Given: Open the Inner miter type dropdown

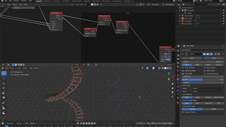Looking at the screenshot, I should [208, 91].
